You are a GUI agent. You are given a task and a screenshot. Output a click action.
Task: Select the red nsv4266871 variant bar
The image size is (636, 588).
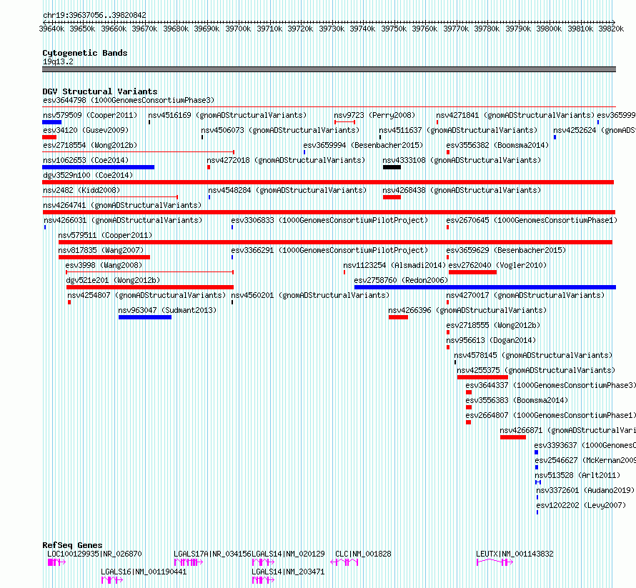(513, 437)
